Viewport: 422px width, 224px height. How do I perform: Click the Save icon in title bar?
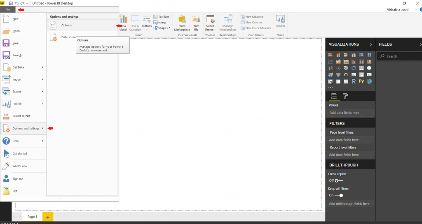point(11,3)
